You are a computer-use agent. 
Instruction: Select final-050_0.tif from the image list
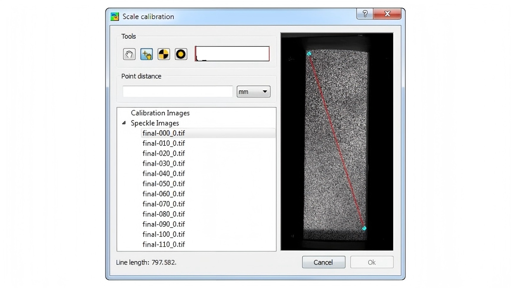[164, 184]
